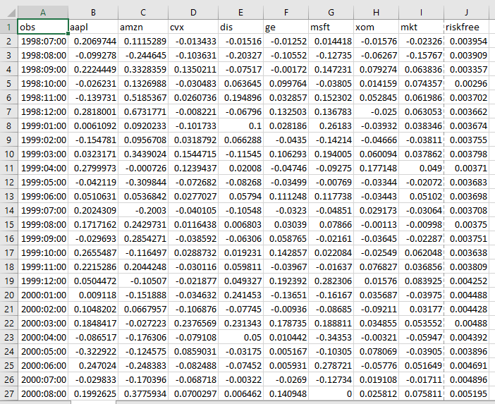Image resolution: width=495 pixels, height=404 pixels.
Task: Select column A header
Action: click(x=43, y=12)
